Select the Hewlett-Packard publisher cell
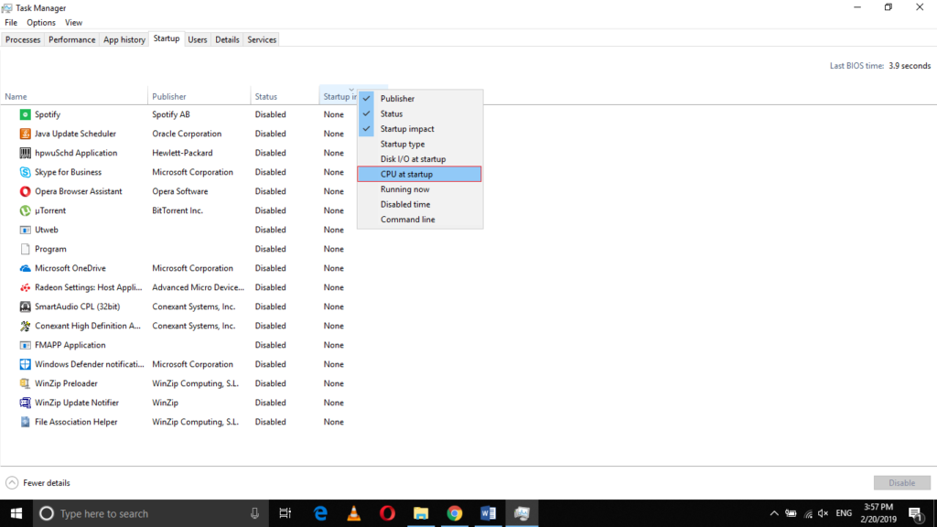 (x=182, y=153)
